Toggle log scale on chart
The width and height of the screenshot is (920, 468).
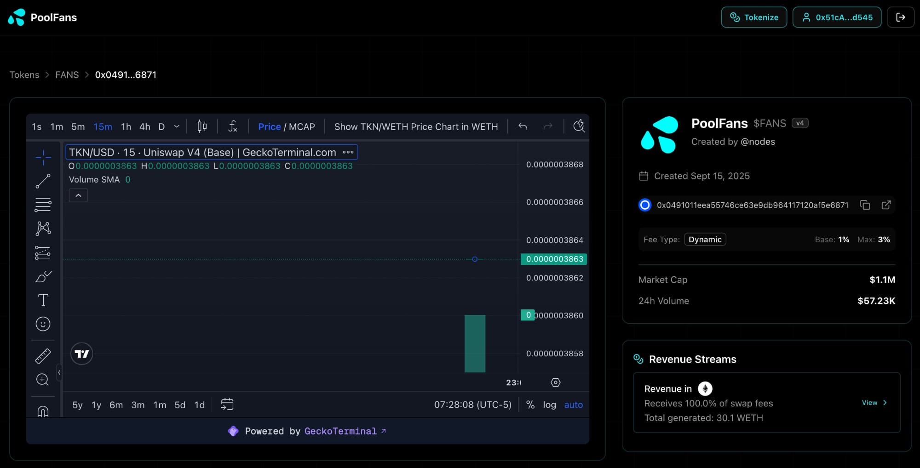tap(549, 405)
